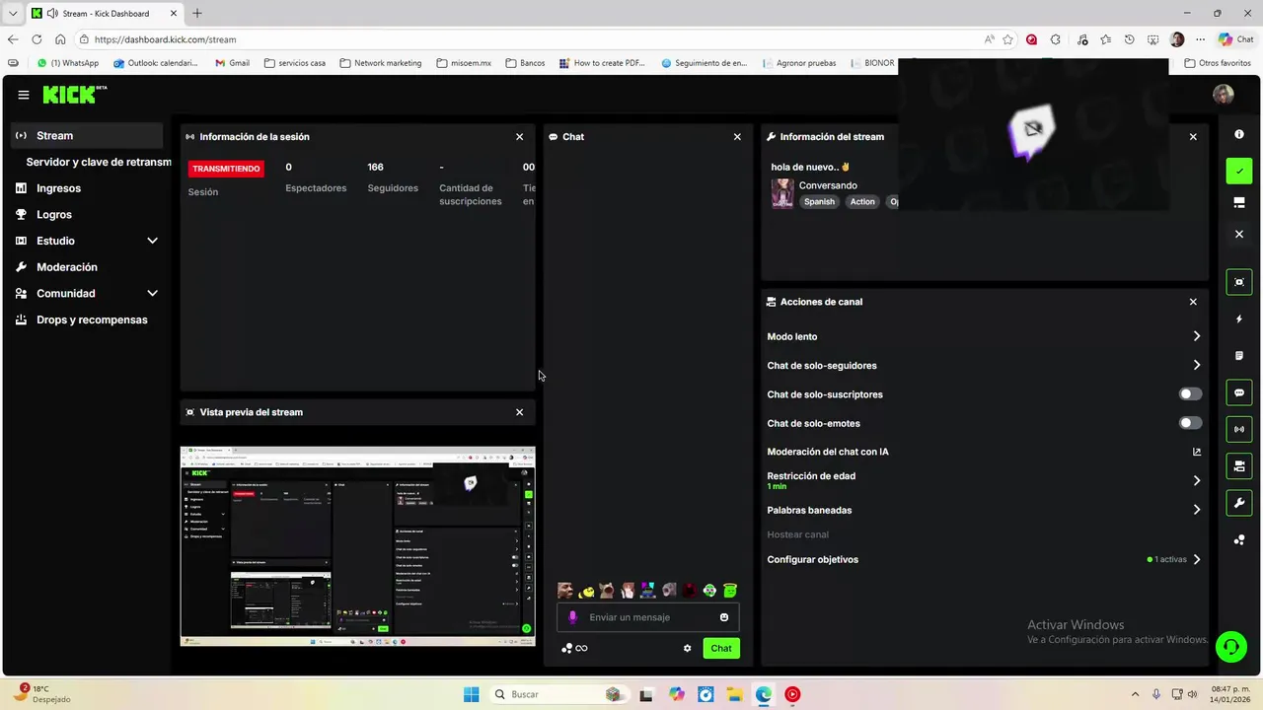
Task: Open the green headset support button
Action: pyautogui.click(x=1230, y=647)
